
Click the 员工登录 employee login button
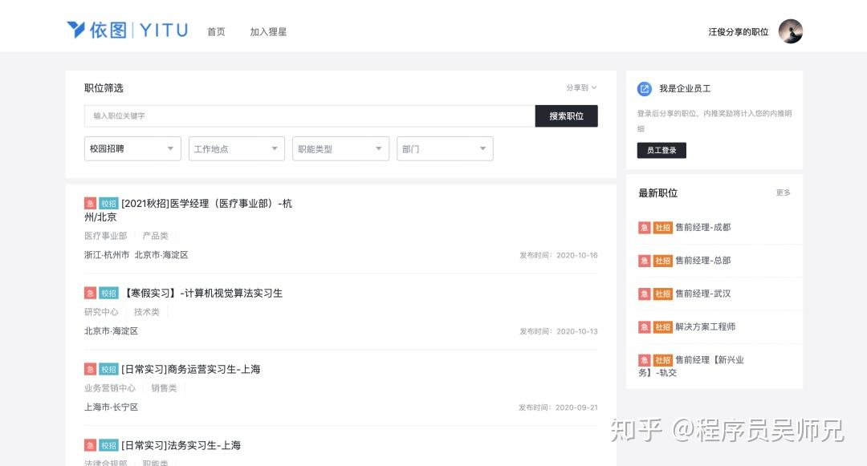[661, 151]
